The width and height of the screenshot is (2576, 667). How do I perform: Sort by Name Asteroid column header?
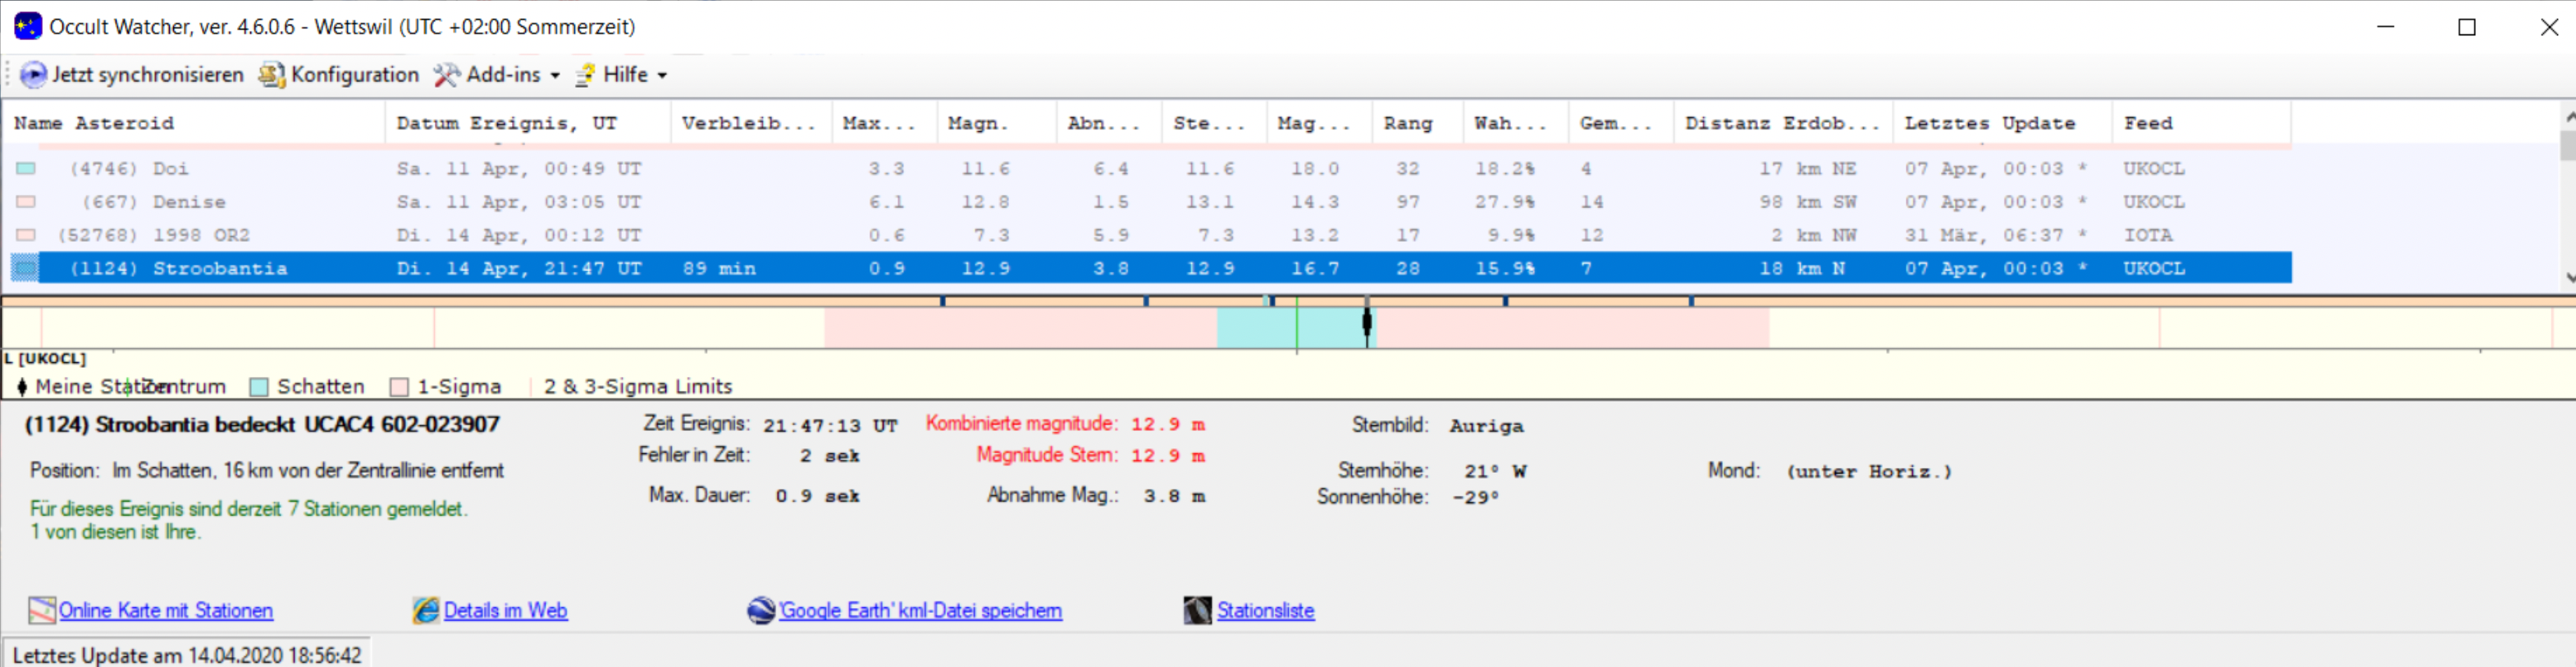point(94,123)
